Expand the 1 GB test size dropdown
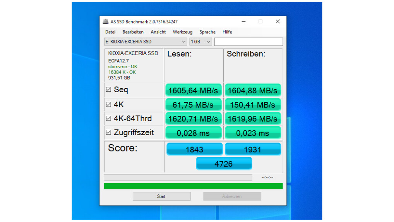 [x=200, y=42]
